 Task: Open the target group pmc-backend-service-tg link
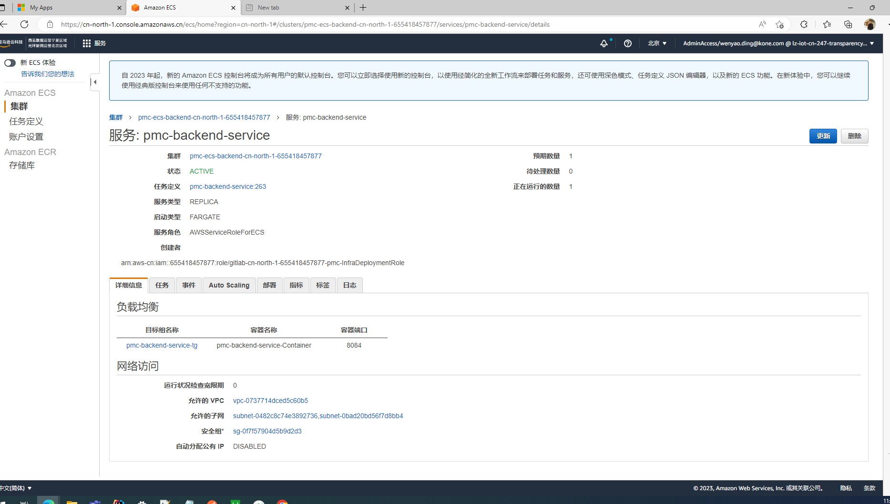(x=162, y=345)
